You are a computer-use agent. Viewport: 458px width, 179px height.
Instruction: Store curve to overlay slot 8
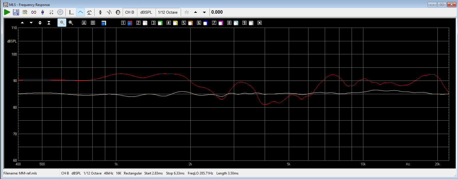pyautogui.click(x=229, y=23)
